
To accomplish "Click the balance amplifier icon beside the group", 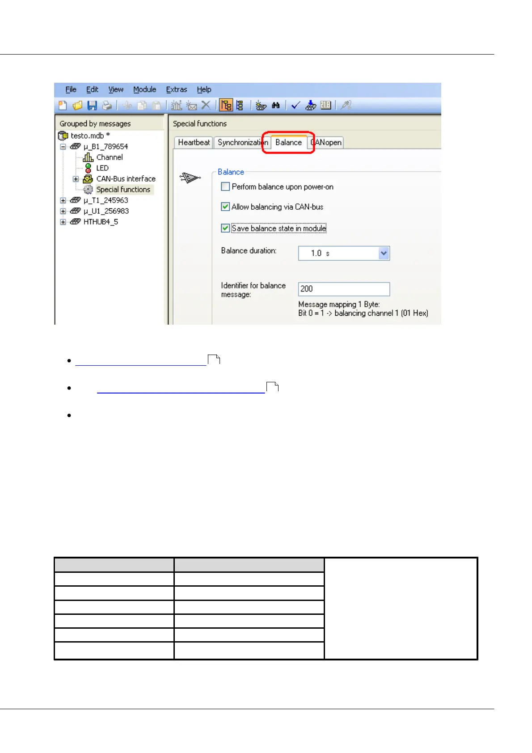I will (190, 178).
